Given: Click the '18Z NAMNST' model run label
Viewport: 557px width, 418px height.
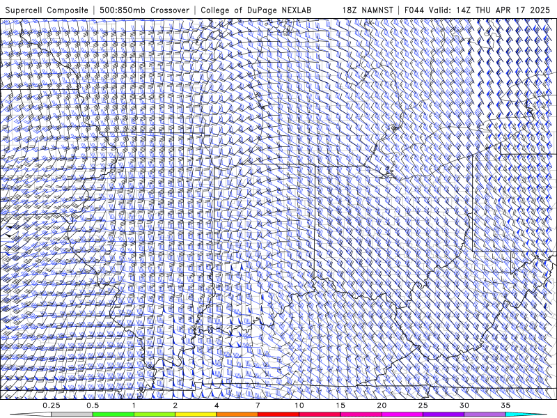Looking at the screenshot, I should coord(368,10).
